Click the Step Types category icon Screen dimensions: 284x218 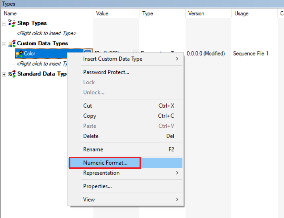point(12,23)
